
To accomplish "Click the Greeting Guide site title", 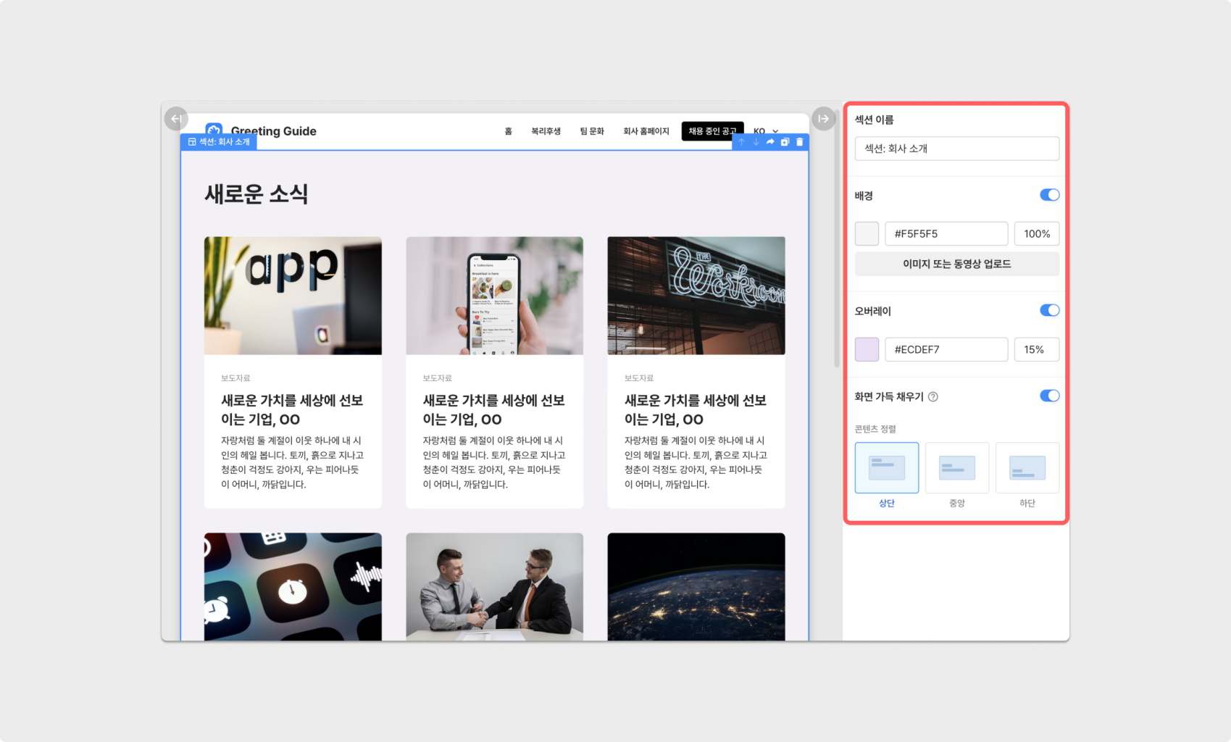I will 273,130.
